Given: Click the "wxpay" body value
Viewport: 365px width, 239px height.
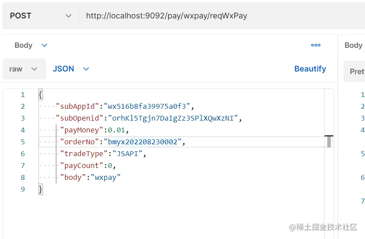Looking at the screenshot, I should [x=105, y=178].
